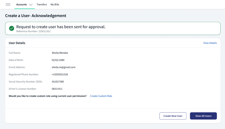Open the Transfers menu item
Screen dimensions: 225x129
tap(42, 4)
